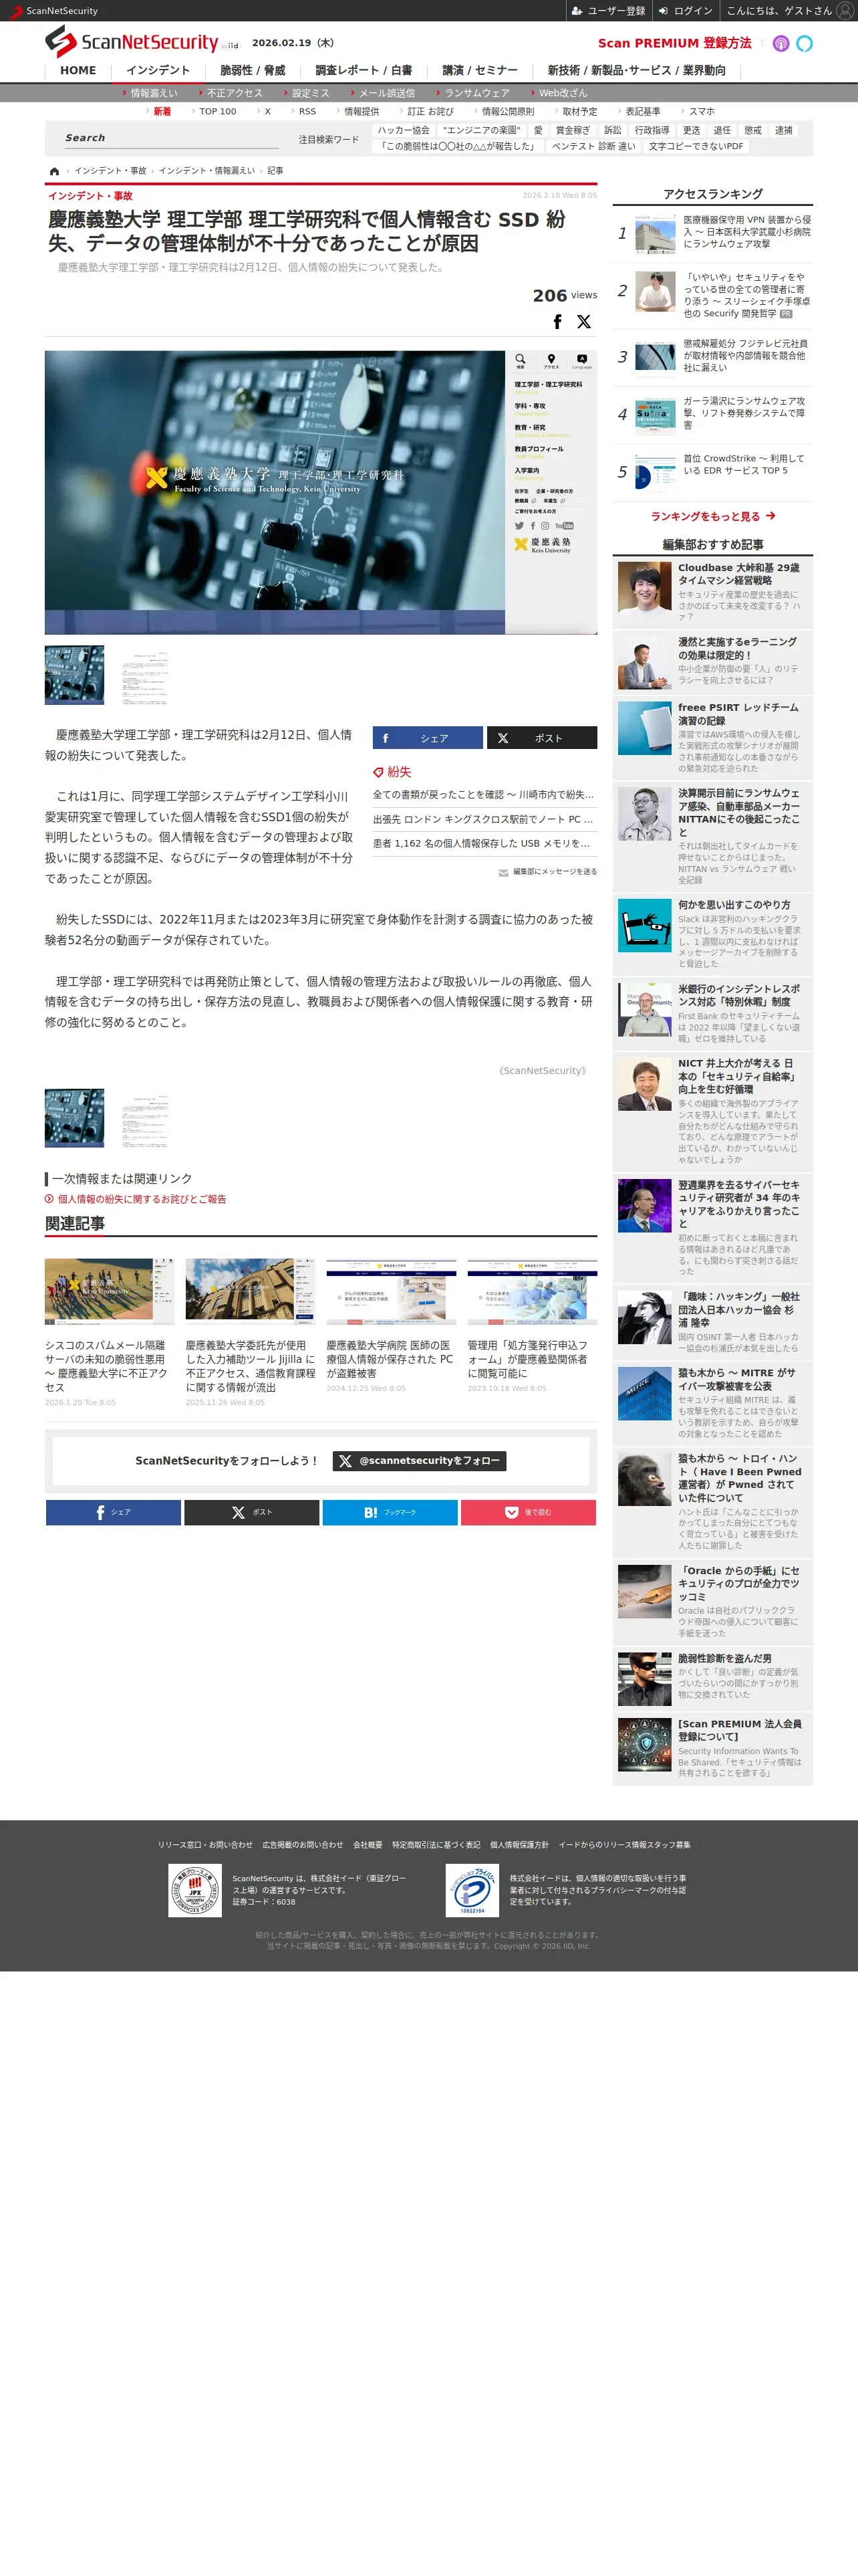The height and width of the screenshot is (2576, 858).
Task: Open TOP 100 link
Action: [x=217, y=112]
